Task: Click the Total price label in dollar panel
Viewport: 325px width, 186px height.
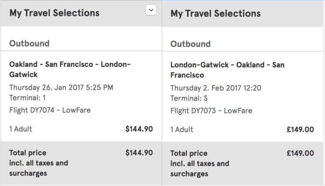Action: coord(28,153)
